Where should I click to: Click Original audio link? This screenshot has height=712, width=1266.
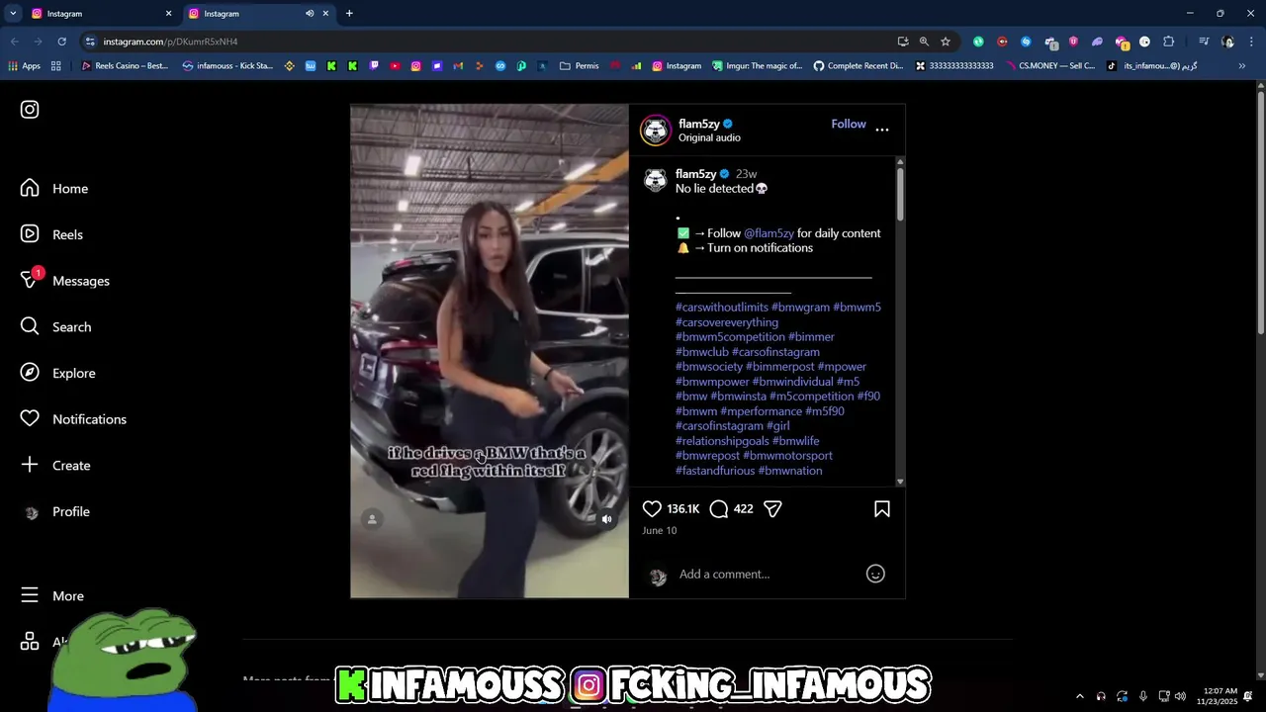coord(709,137)
